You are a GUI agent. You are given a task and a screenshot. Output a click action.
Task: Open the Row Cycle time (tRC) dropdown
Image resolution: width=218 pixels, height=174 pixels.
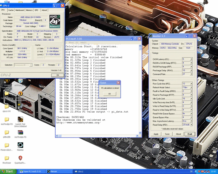click(x=191, y=84)
